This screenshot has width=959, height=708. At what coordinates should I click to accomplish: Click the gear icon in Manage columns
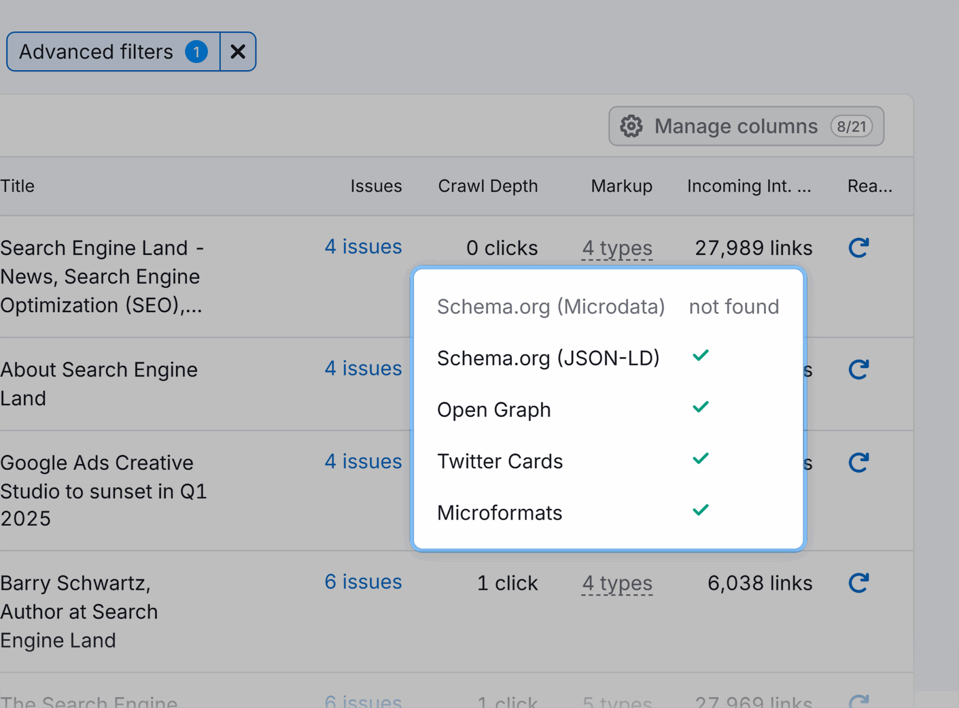631,126
